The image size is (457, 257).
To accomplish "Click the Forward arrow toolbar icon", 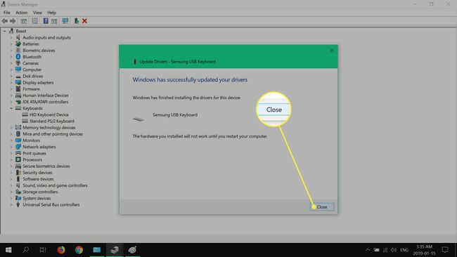I will [x=13, y=21].
